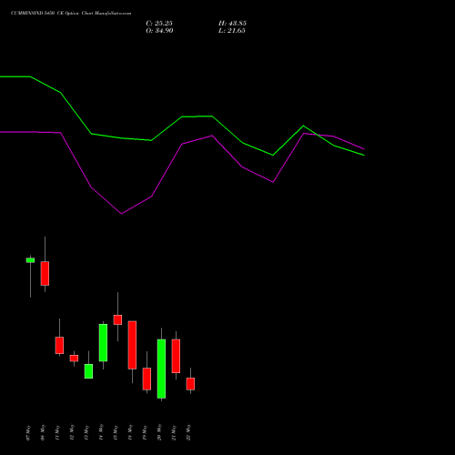Click the small green candlestick above 07 May
Viewport: 455px width, 455px height.
coord(30,260)
